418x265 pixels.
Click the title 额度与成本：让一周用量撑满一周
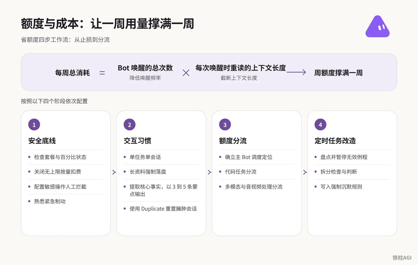(107, 24)
